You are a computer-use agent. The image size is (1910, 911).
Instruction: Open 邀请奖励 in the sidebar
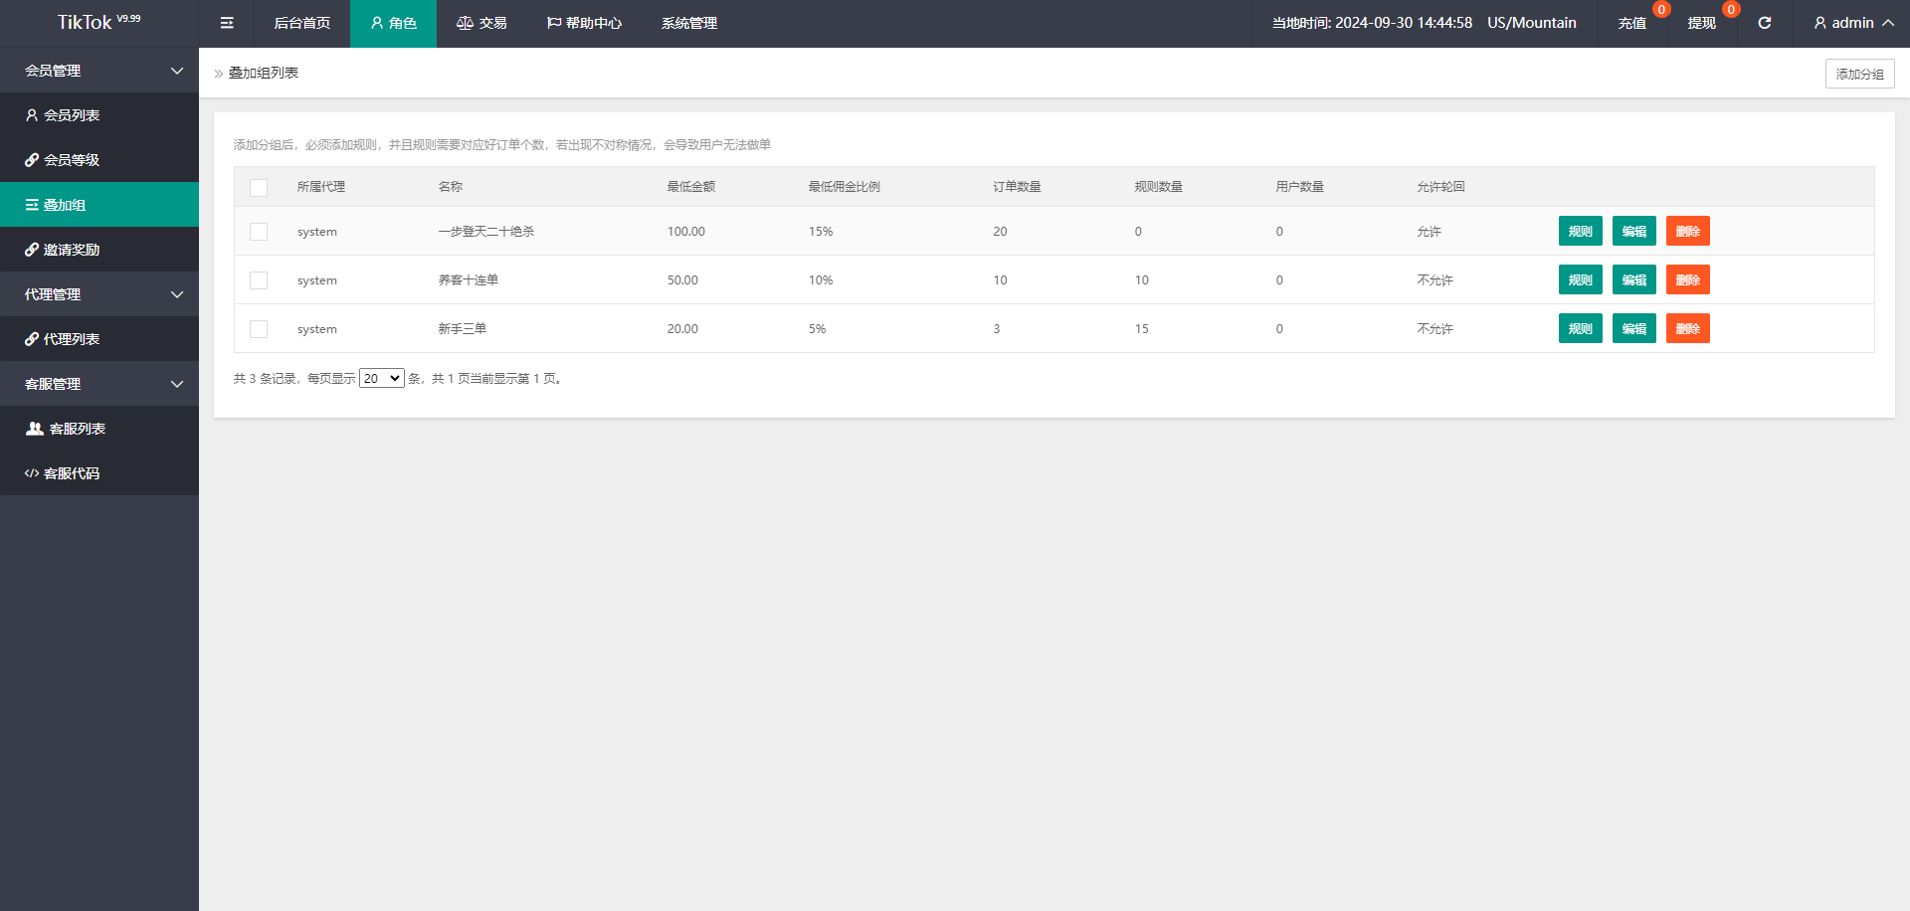pyautogui.click(x=71, y=250)
